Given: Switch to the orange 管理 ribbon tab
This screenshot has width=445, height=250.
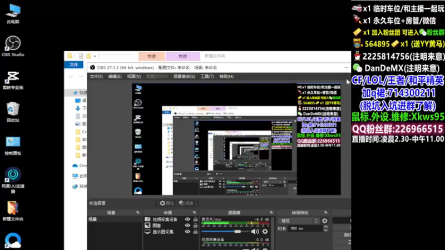Looking at the screenshot, I should pos(151,57).
